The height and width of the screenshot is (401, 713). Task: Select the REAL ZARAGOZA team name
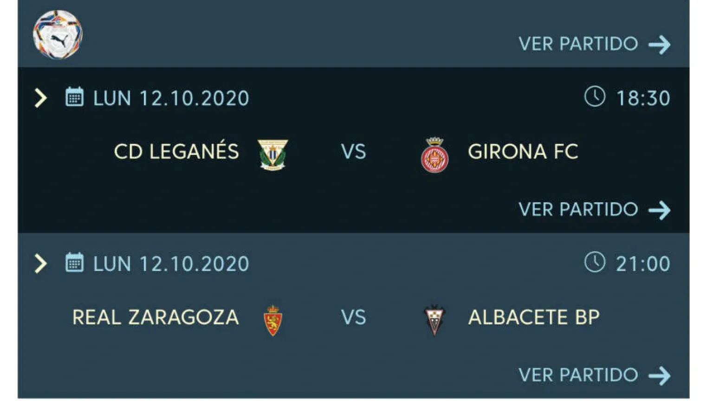[x=156, y=317]
